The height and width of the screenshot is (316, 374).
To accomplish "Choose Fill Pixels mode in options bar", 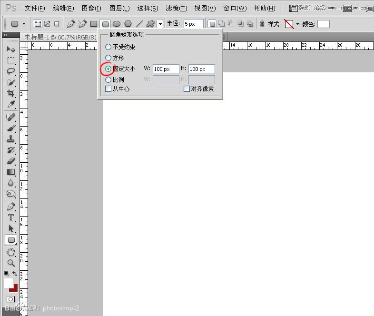I will tap(57, 24).
